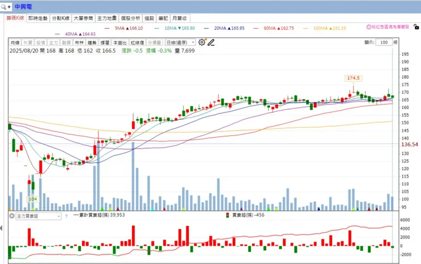Click the 顯示 bar count field showing 100
The height and width of the screenshot is (264, 421).
384,43
